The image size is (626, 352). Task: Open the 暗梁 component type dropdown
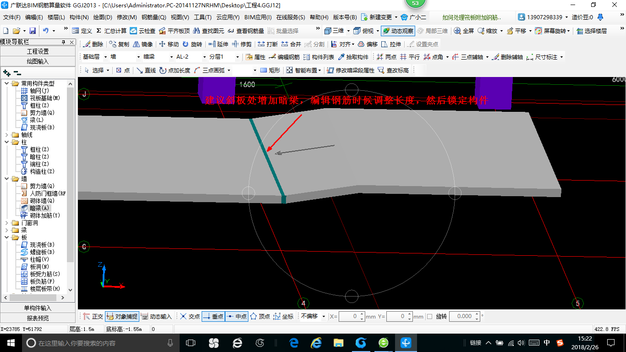[171, 57]
